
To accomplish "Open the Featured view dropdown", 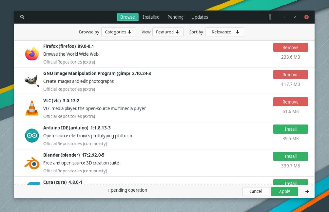I will pos(168,32).
